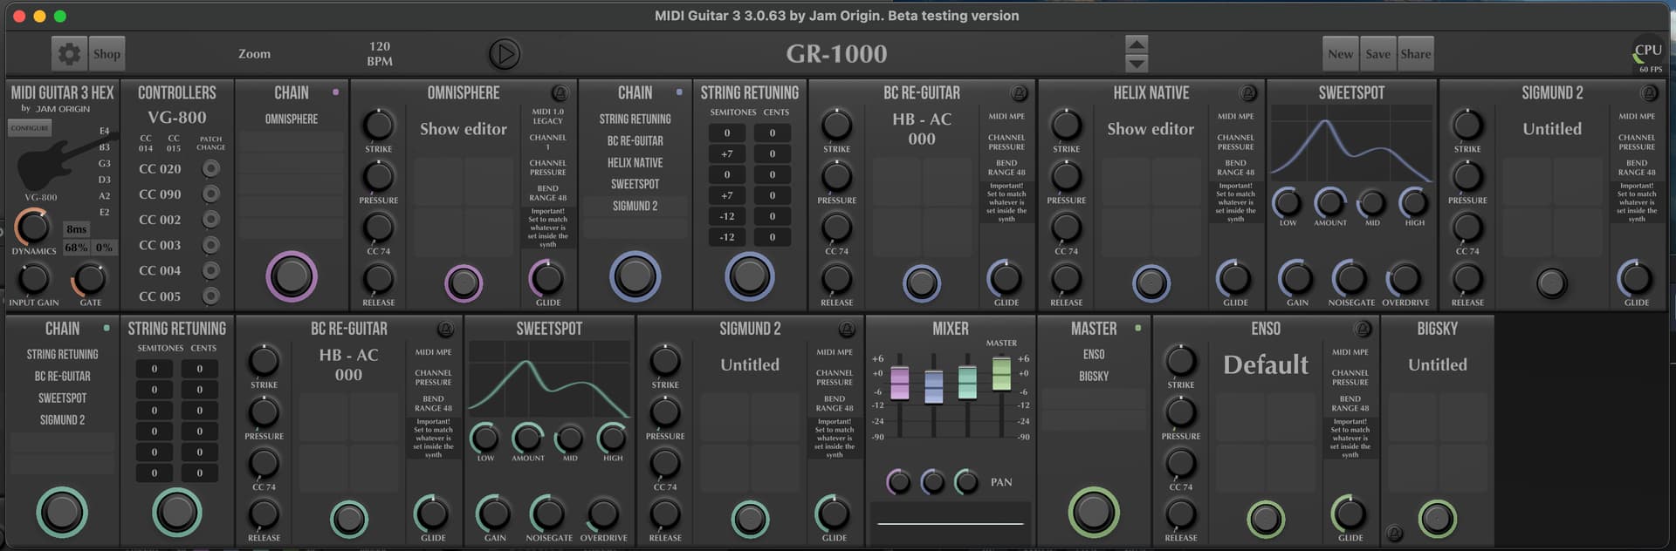
Task: Click the teal status dot on the bottom Chain
Action: [x=106, y=328]
